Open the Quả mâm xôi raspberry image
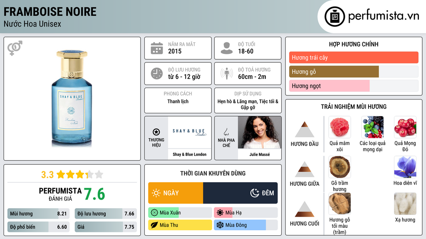This screenshot has height=239, width=426. point(339,127)
